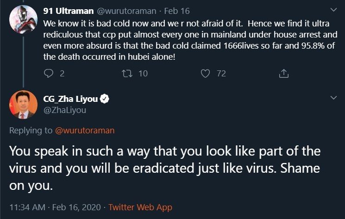Select the 91 Ultraman display name
345x219 pixels.
click(x=69, y=11)
